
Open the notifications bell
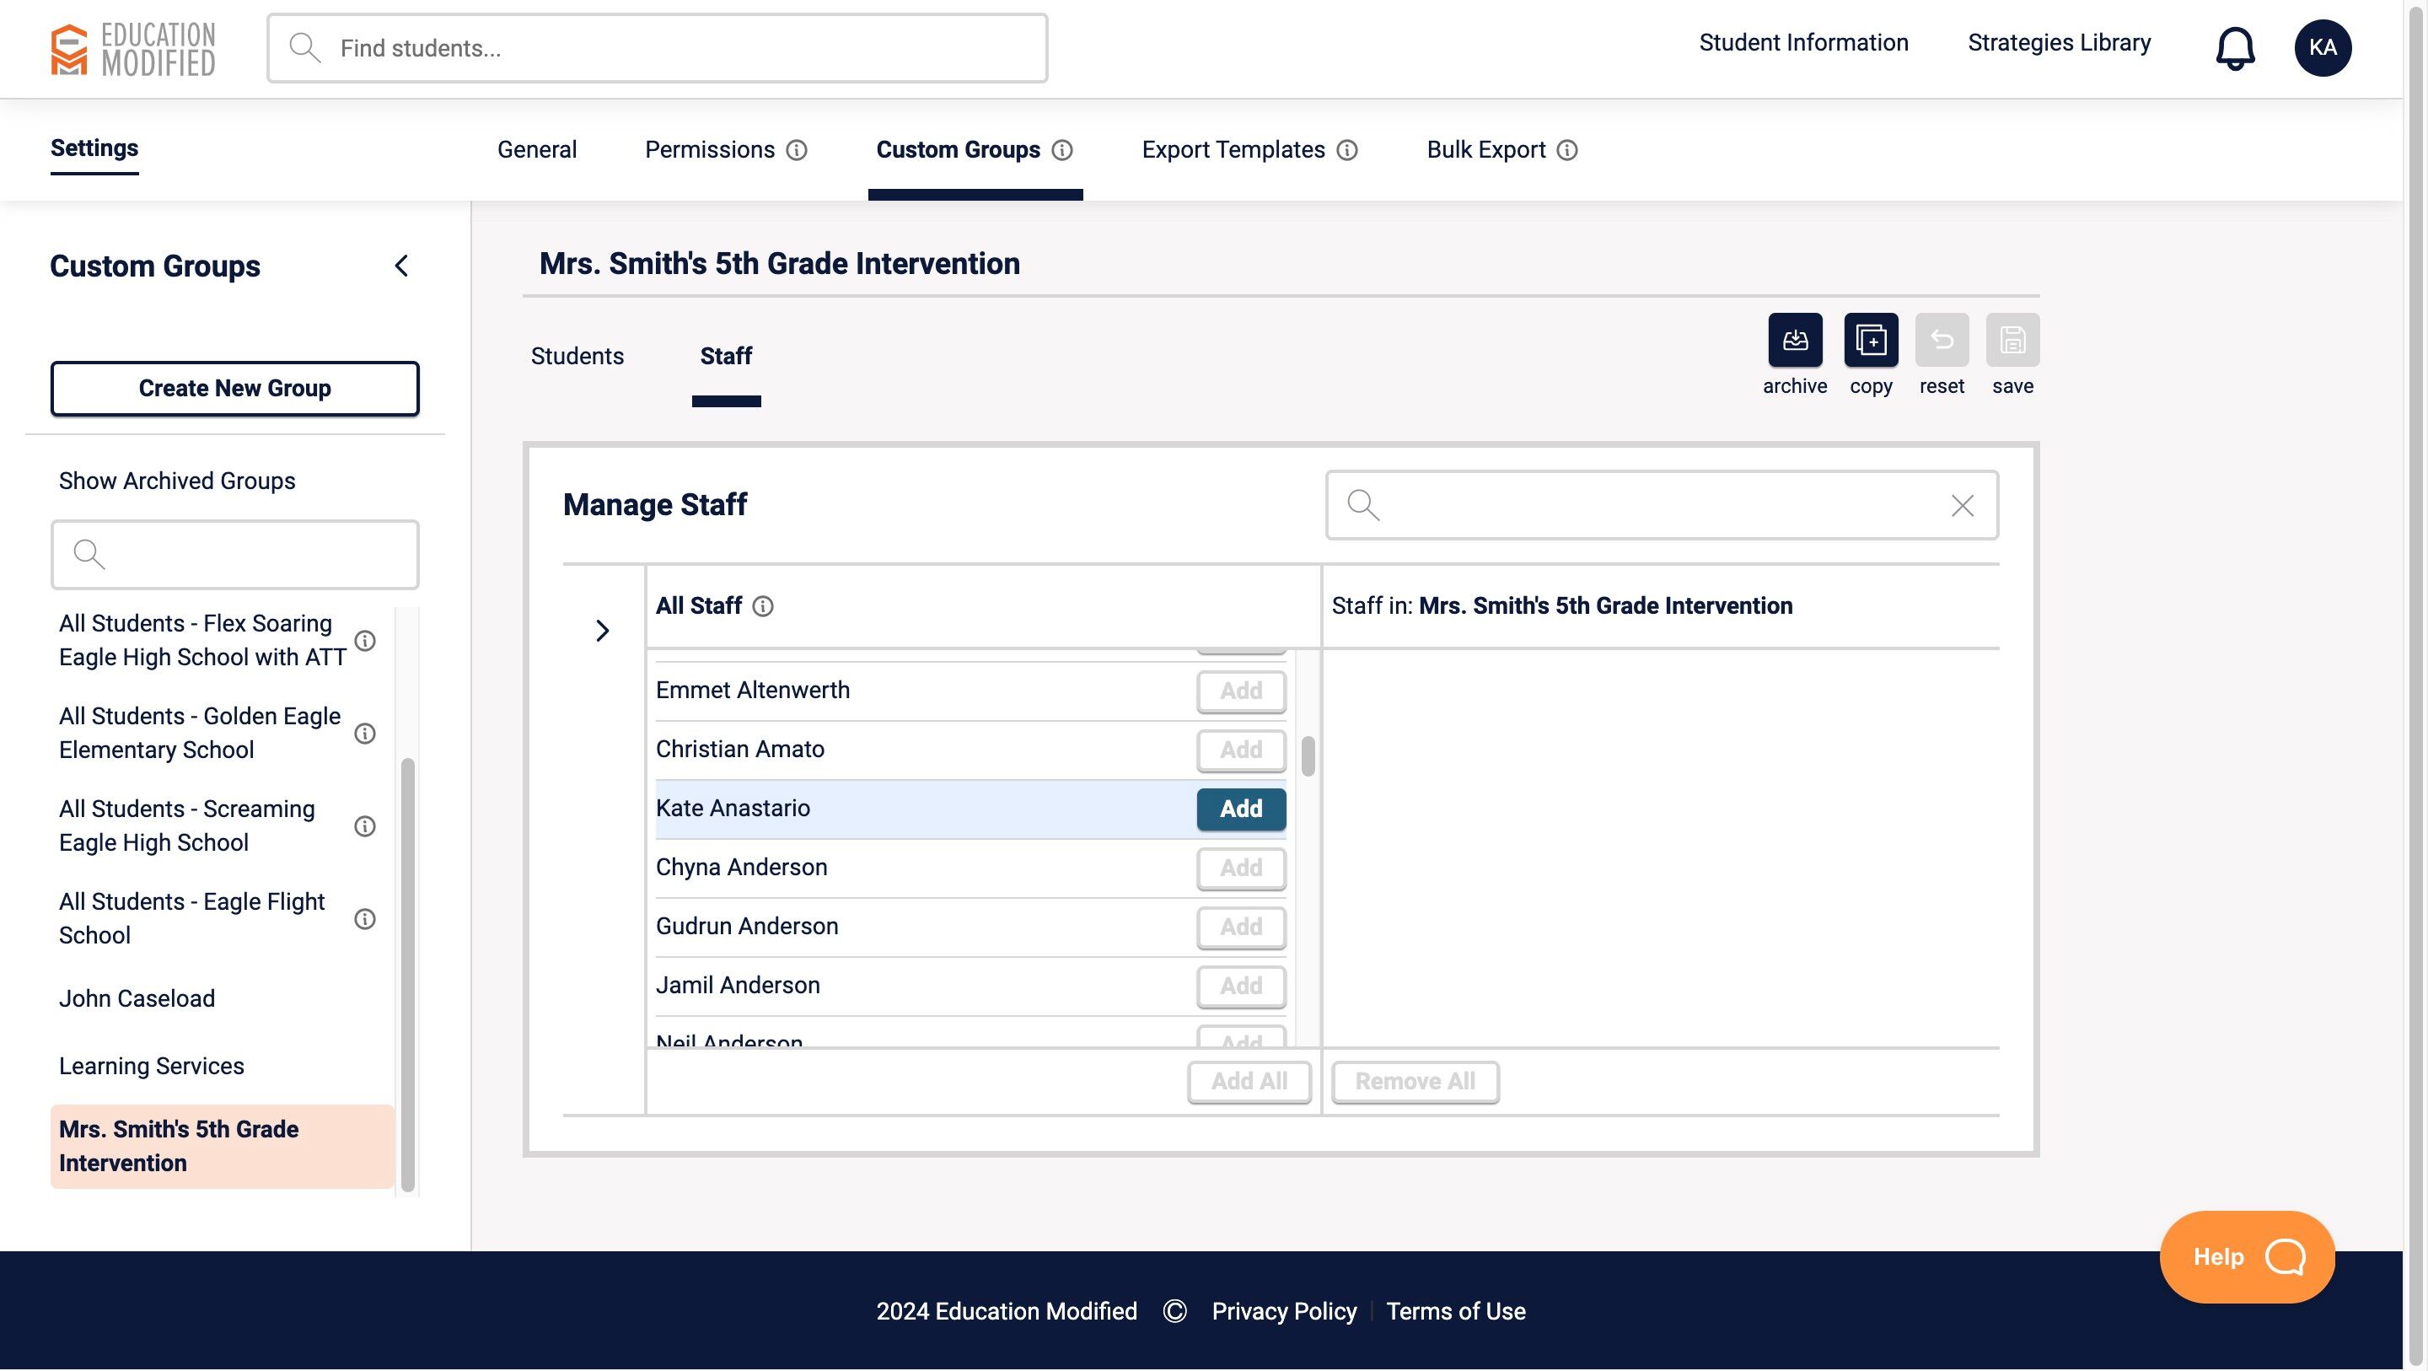click(x=2235, y=48)
